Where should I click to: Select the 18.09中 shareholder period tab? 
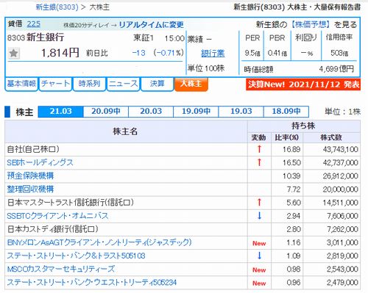(286, 112)
